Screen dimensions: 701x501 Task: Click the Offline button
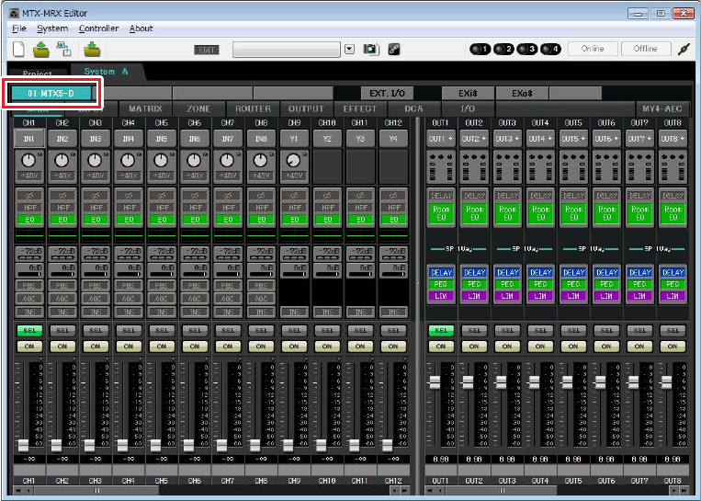click(646, 49)
